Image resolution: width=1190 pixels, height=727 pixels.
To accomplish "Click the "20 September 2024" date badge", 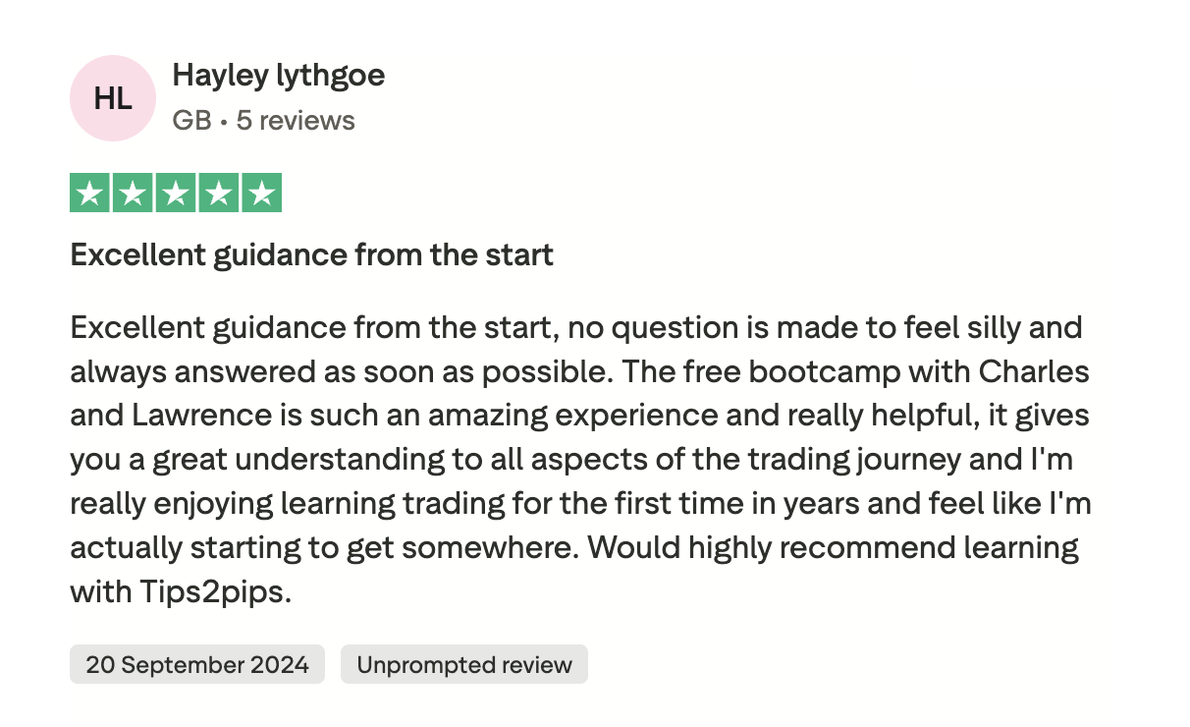I will tap(197, 665).
